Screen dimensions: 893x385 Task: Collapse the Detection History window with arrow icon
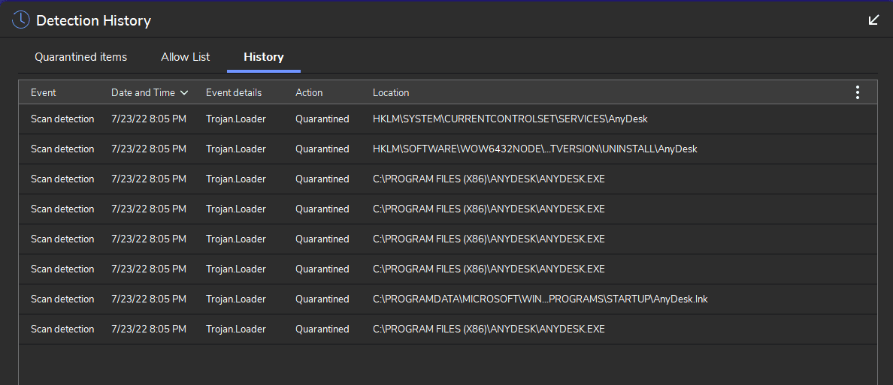pos(873,20)
